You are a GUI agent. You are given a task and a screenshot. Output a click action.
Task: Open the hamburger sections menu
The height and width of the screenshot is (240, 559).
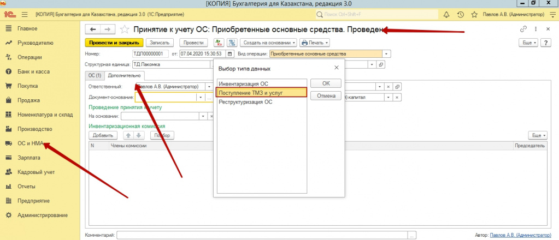25,15
